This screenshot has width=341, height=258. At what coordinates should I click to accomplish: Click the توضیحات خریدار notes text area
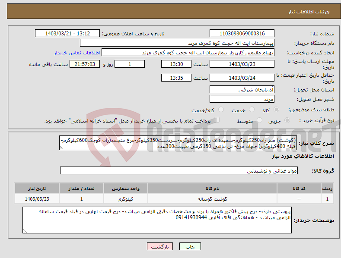157,220
